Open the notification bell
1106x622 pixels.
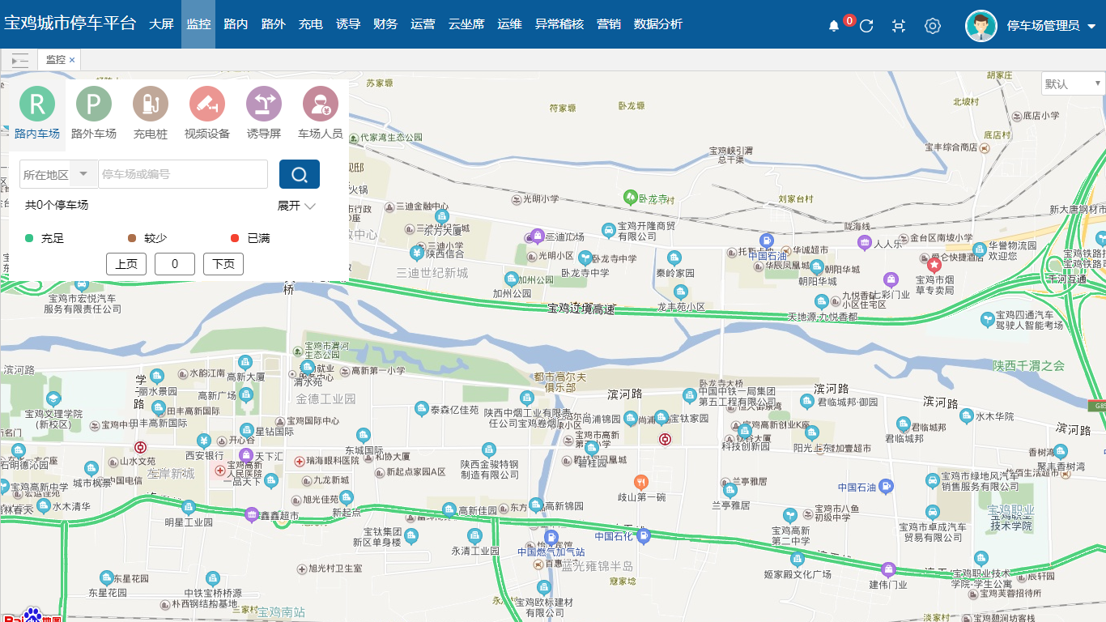tap(834, 26)
